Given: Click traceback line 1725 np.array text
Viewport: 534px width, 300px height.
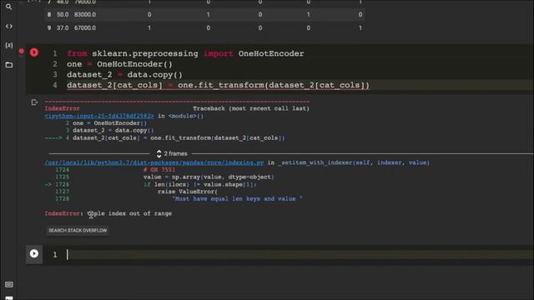Looking at the screenshot, I should [x=209, y=177].
